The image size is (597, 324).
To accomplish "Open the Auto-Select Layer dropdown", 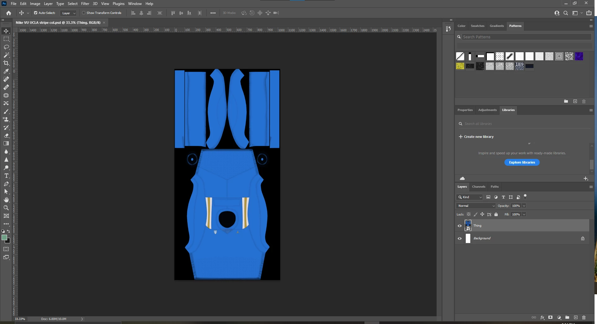I will 68,13.
